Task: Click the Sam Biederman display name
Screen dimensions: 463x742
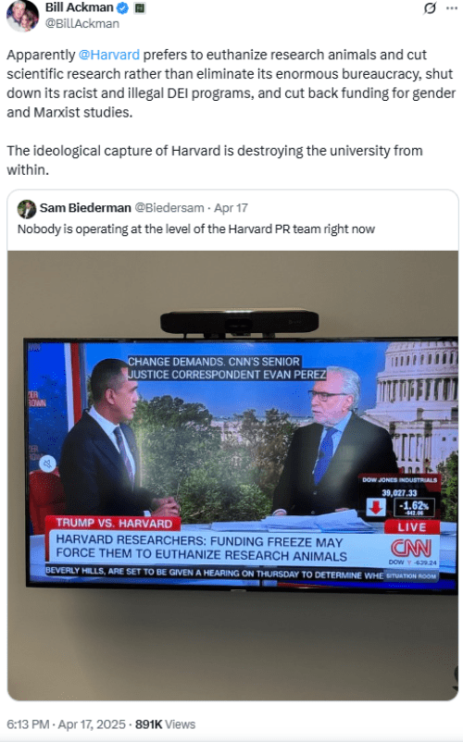Action: tap(85, 208)
